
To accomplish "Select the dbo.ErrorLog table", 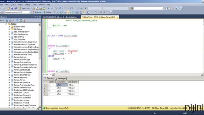I will (19, 37).
